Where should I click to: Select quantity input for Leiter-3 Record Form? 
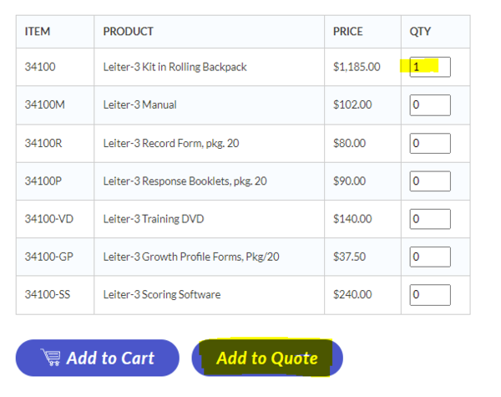(429, 144)
